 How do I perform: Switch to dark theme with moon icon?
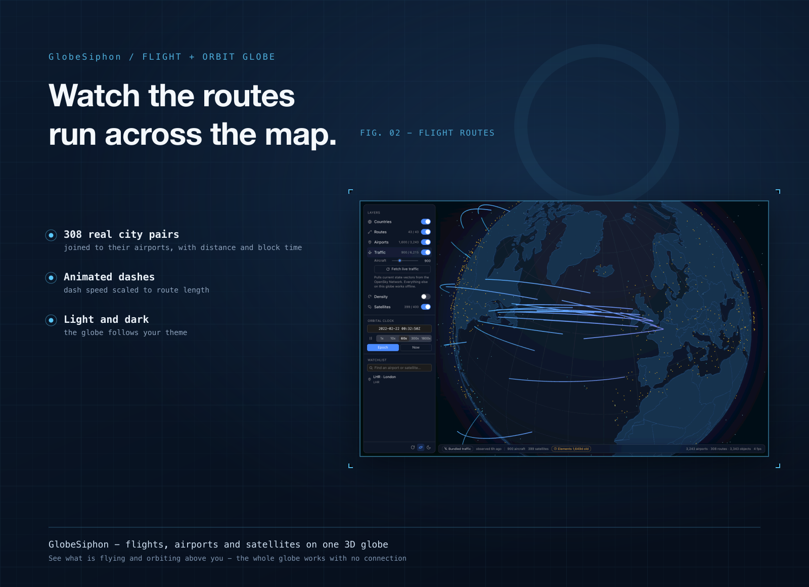[429, 447]
